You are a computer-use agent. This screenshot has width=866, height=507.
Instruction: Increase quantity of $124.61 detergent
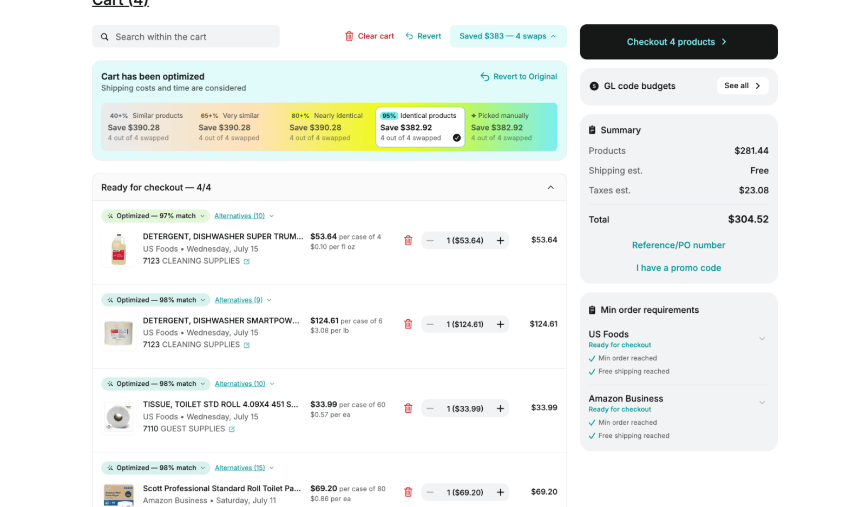click(500, 324)
